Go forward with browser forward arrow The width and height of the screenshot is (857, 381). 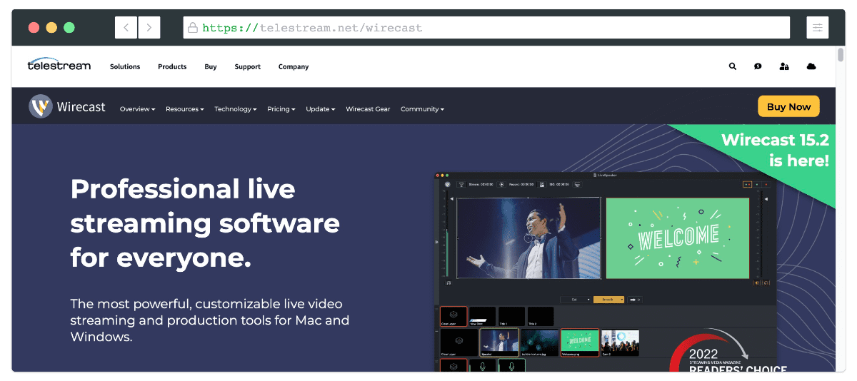(149, 28)
